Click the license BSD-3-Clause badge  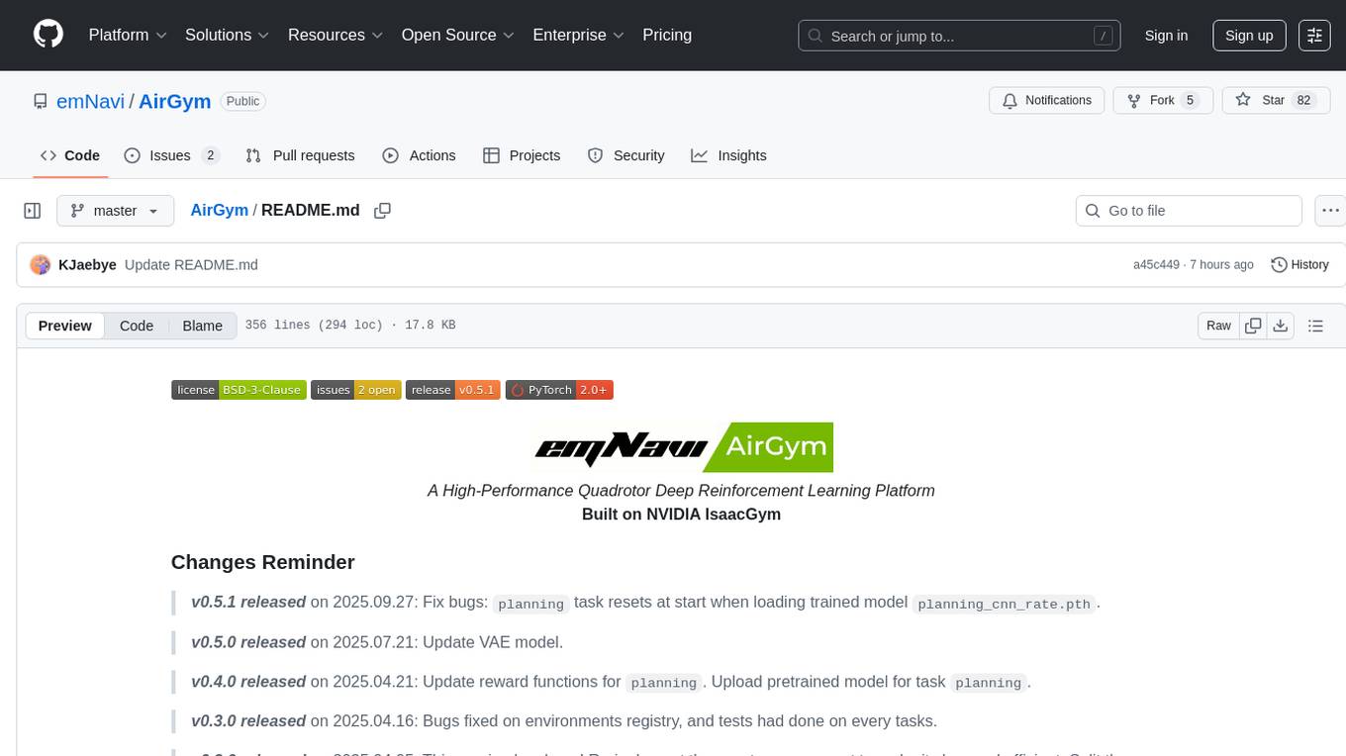[239, 390]
